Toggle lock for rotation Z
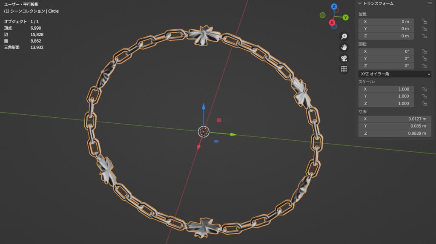Screen dimensions: 436x244 pos(425,66)
